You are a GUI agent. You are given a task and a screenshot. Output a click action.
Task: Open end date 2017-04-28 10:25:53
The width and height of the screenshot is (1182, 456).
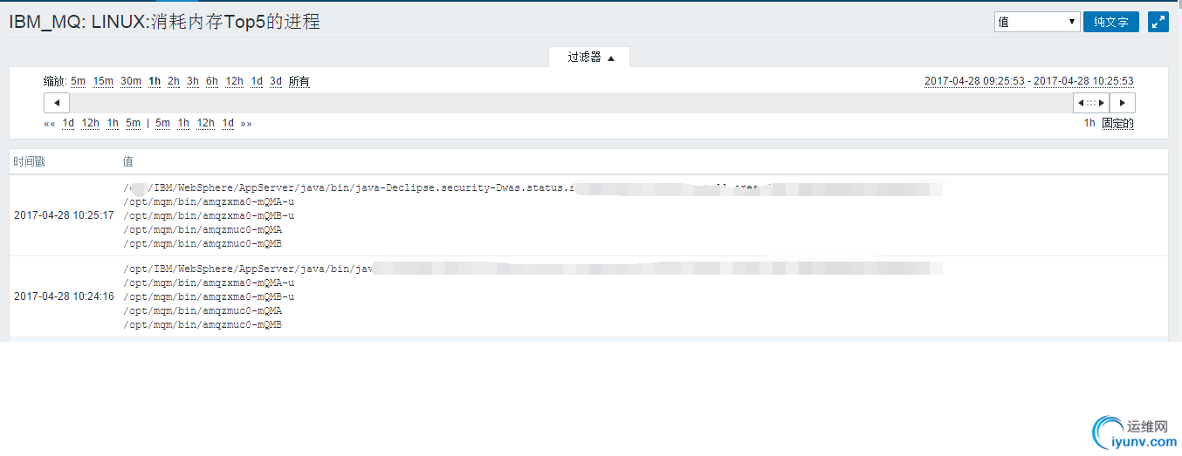[x=1083, y=81]
